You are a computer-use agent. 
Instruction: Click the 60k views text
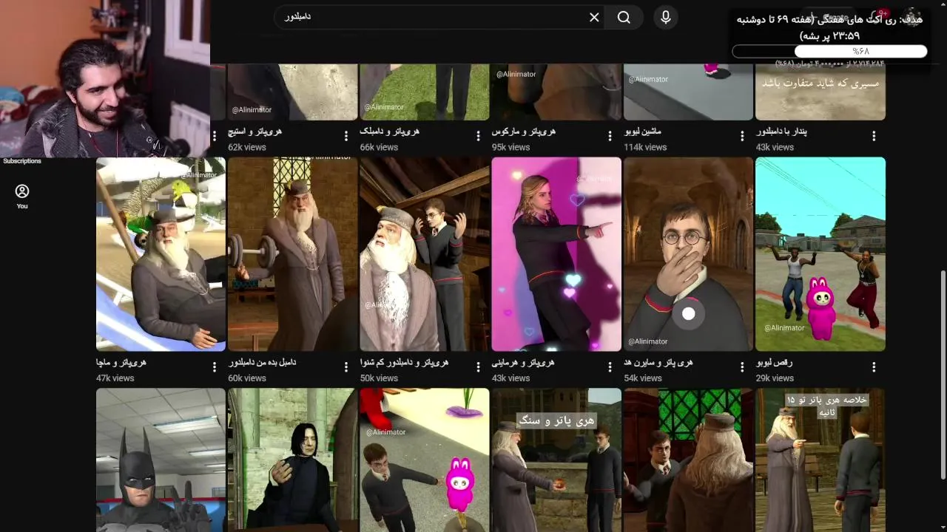(x=246, y=378)
